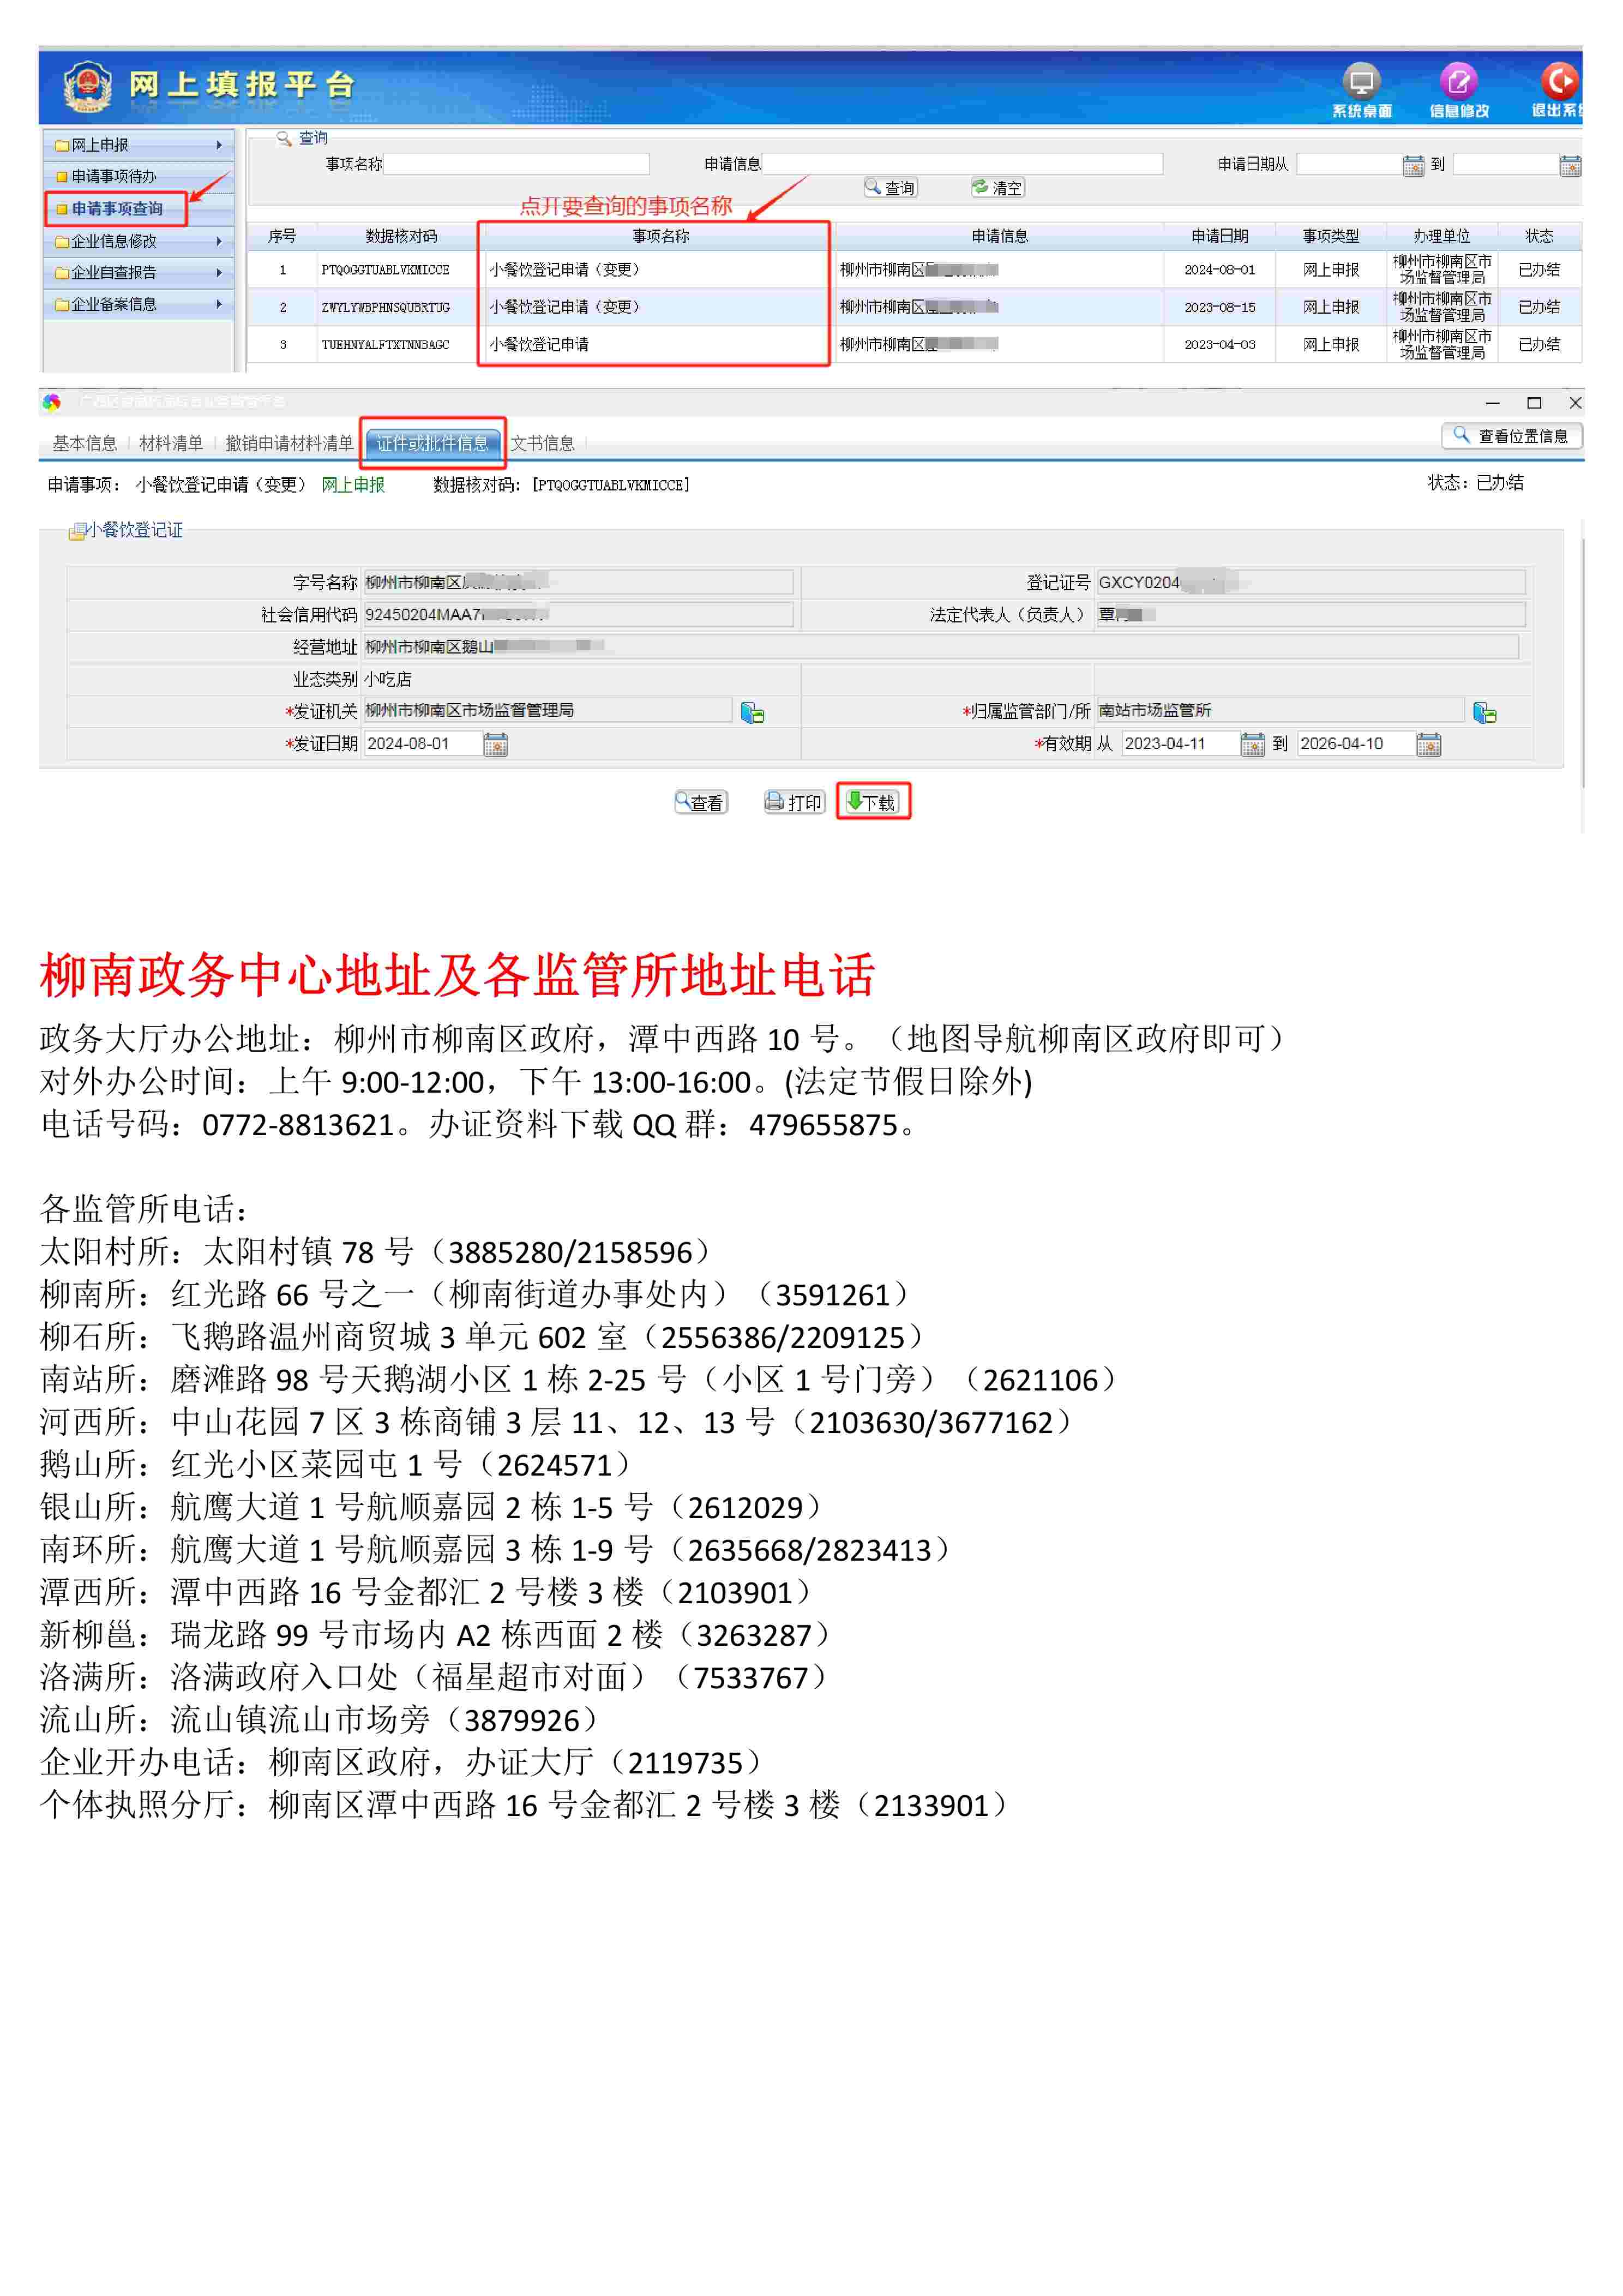
Task: Click date 2023-04-03 in table
Action: click(x=1219, y=345)
